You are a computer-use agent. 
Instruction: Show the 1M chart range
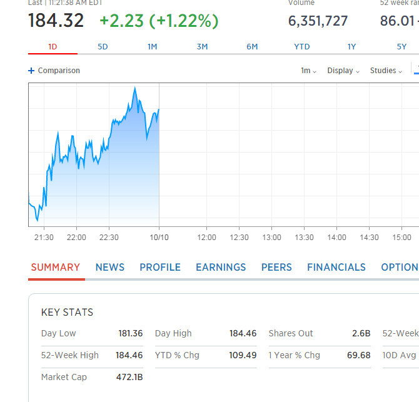153,47
